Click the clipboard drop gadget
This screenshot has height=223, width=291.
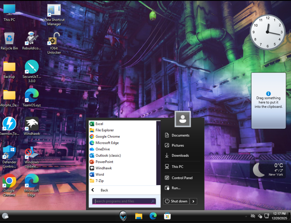[268, 100]
